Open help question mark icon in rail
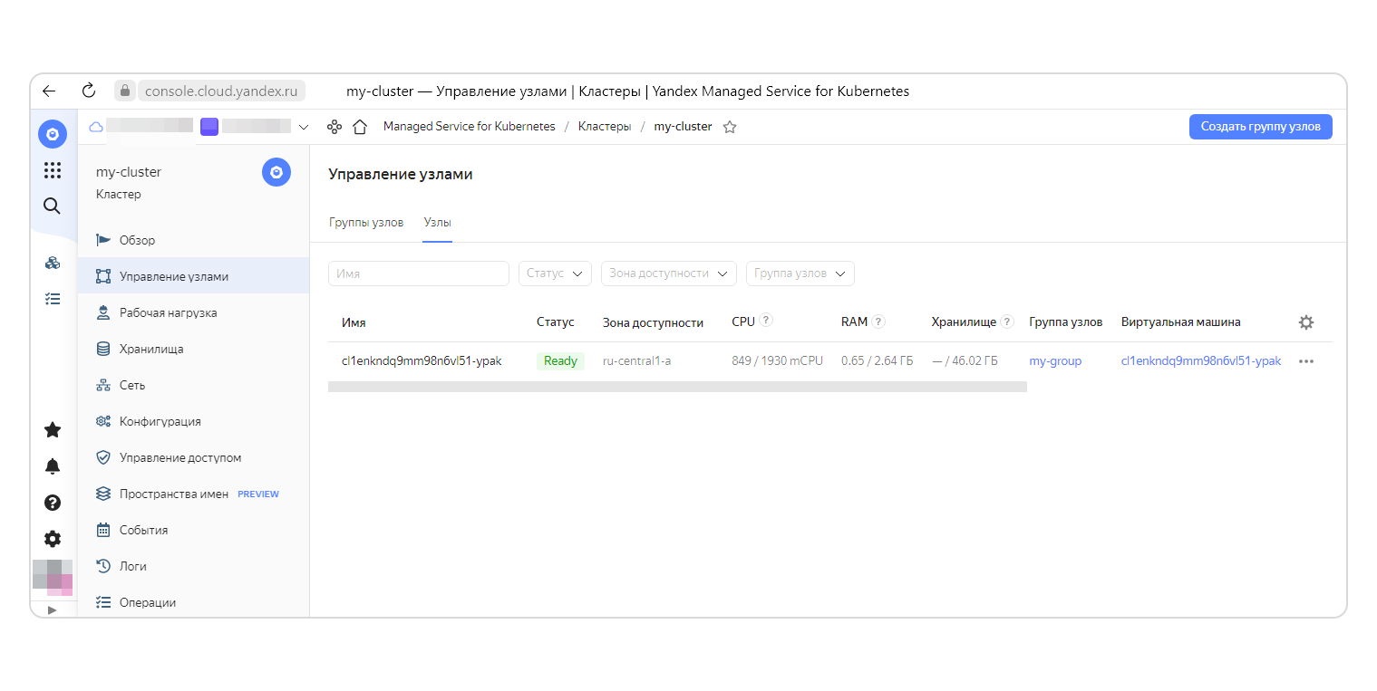 [x=53, y=503]
